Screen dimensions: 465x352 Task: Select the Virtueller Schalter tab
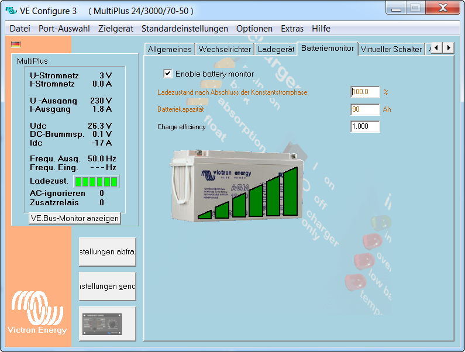click(x=391, y=49)
